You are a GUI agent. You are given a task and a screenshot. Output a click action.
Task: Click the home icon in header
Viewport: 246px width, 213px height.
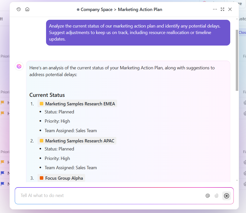(x=27, y=9)
